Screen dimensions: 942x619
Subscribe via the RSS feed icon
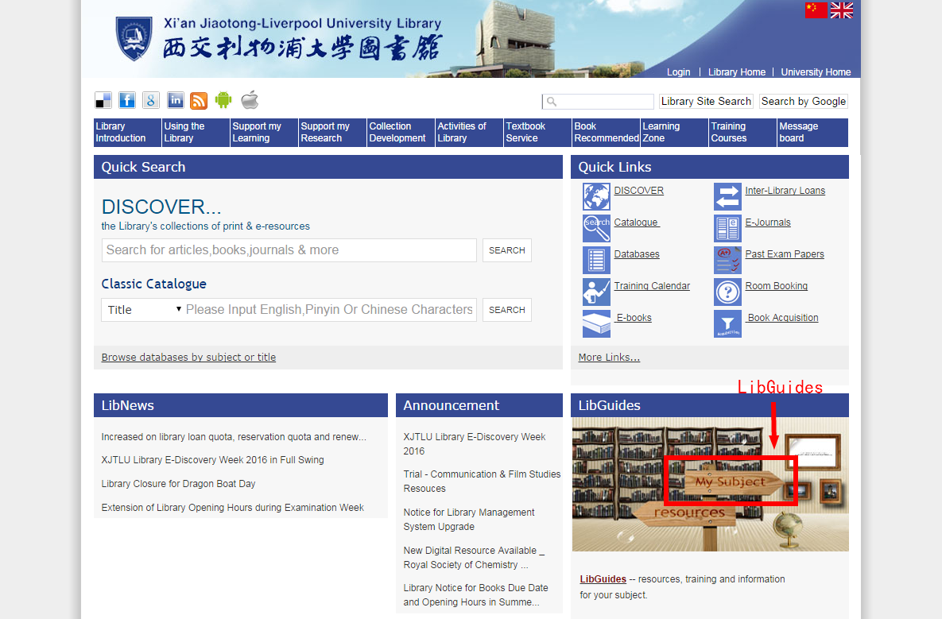199,100
